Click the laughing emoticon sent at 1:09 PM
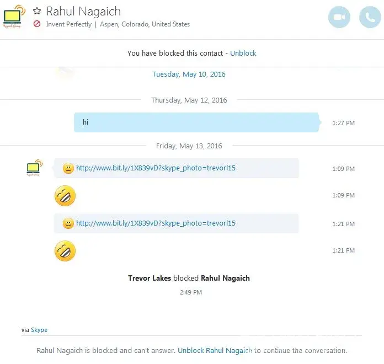384x364 pixels. 65,196
